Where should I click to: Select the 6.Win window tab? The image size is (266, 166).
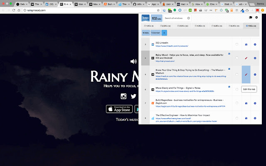point(234,26)
